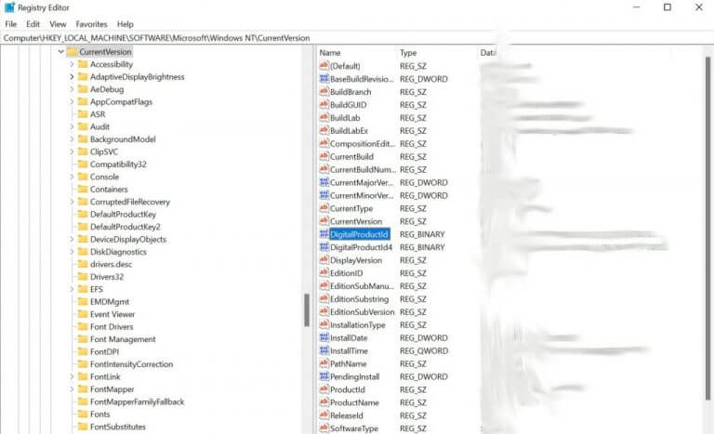Click the Fonts folder icon

click(83, 414)
